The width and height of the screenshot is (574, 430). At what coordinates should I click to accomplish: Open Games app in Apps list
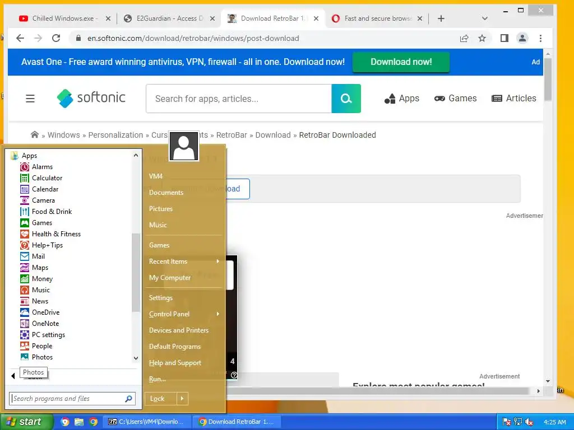coord(41,223)
